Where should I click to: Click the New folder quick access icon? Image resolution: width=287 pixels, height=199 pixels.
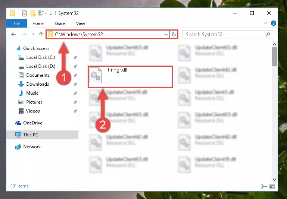(x=33, y=13)
